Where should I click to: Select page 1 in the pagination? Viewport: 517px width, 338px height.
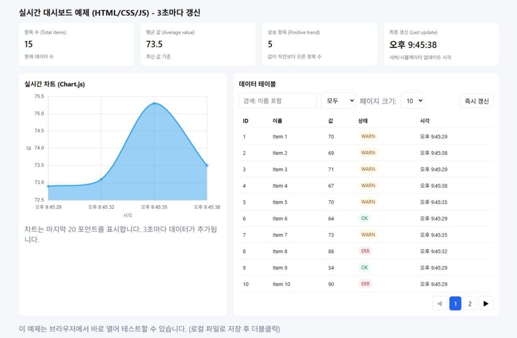click(x=455, y=303)
